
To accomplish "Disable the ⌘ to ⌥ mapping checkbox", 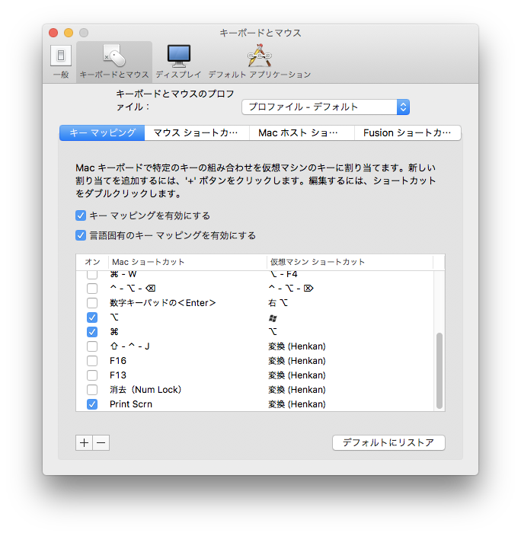I will pos(92,332).
